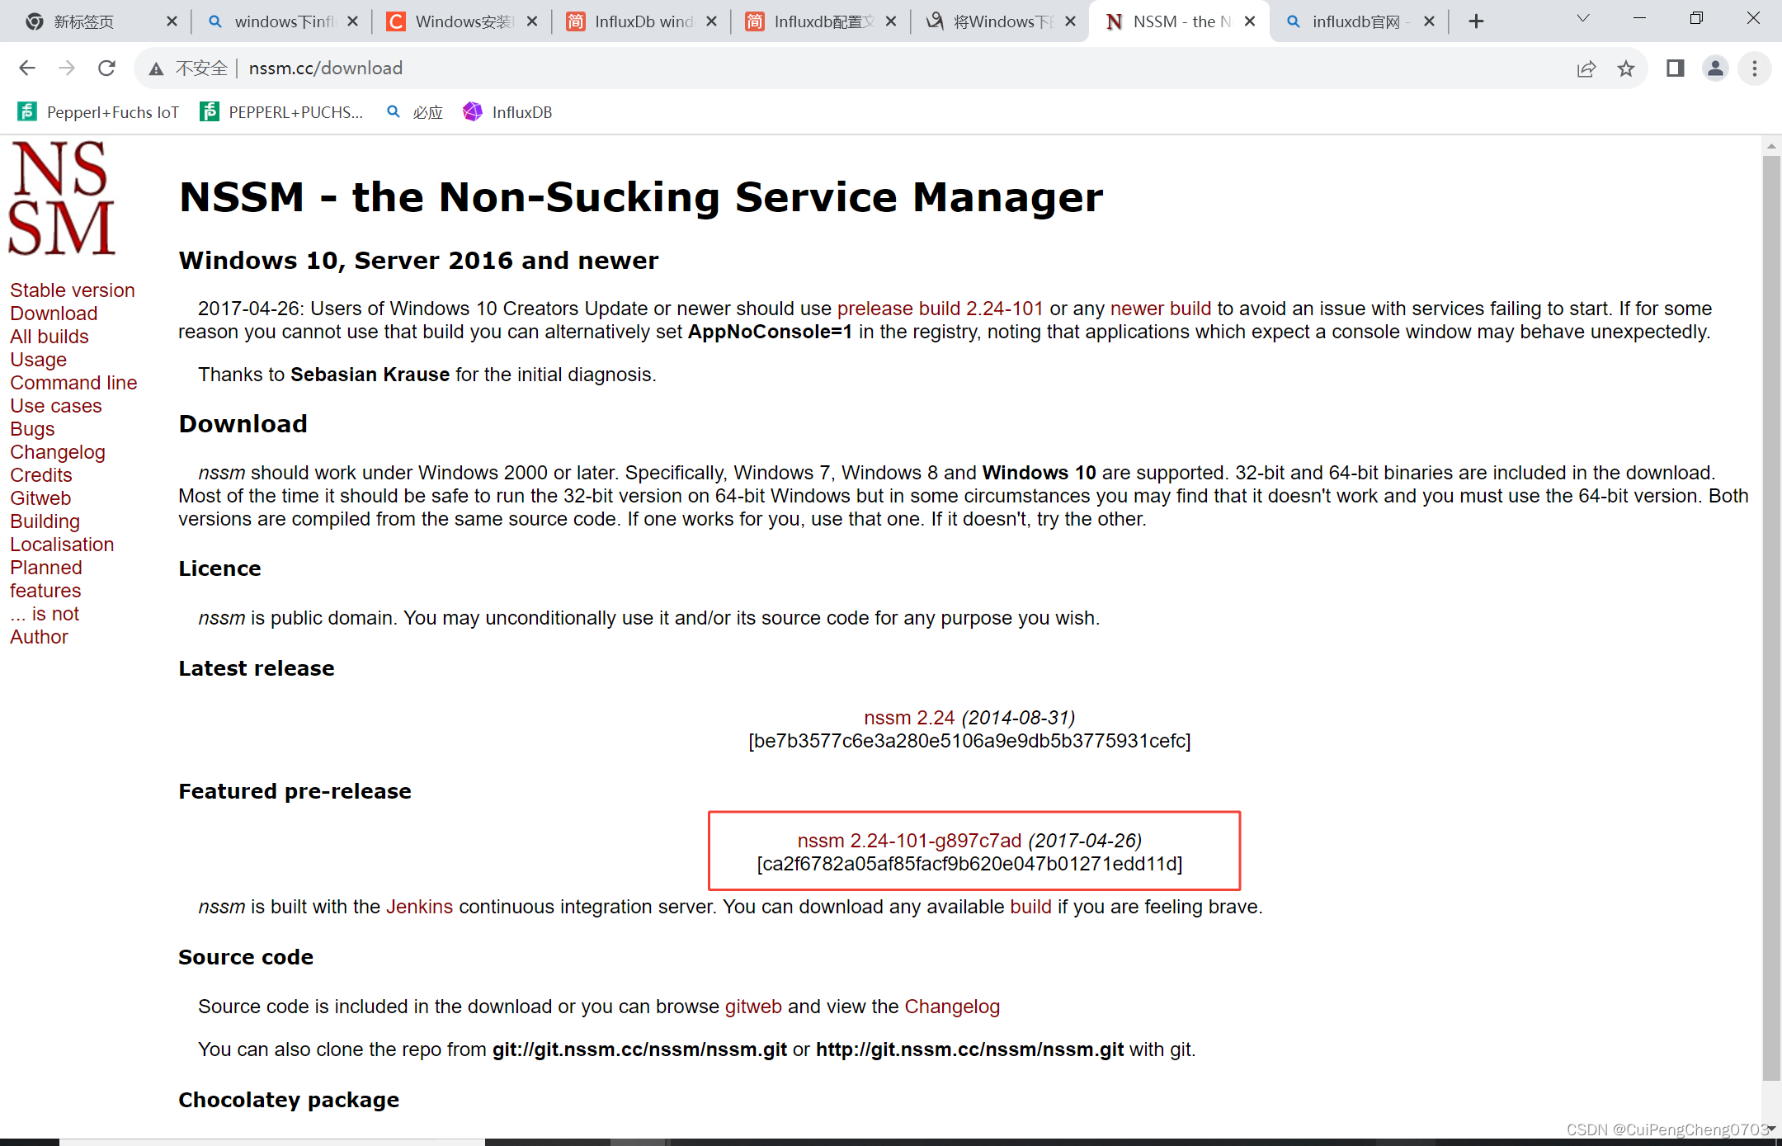This screenshot has width=1782, height=1146.
Task: Open Changelog sidebar link
Action: point(58,452)
